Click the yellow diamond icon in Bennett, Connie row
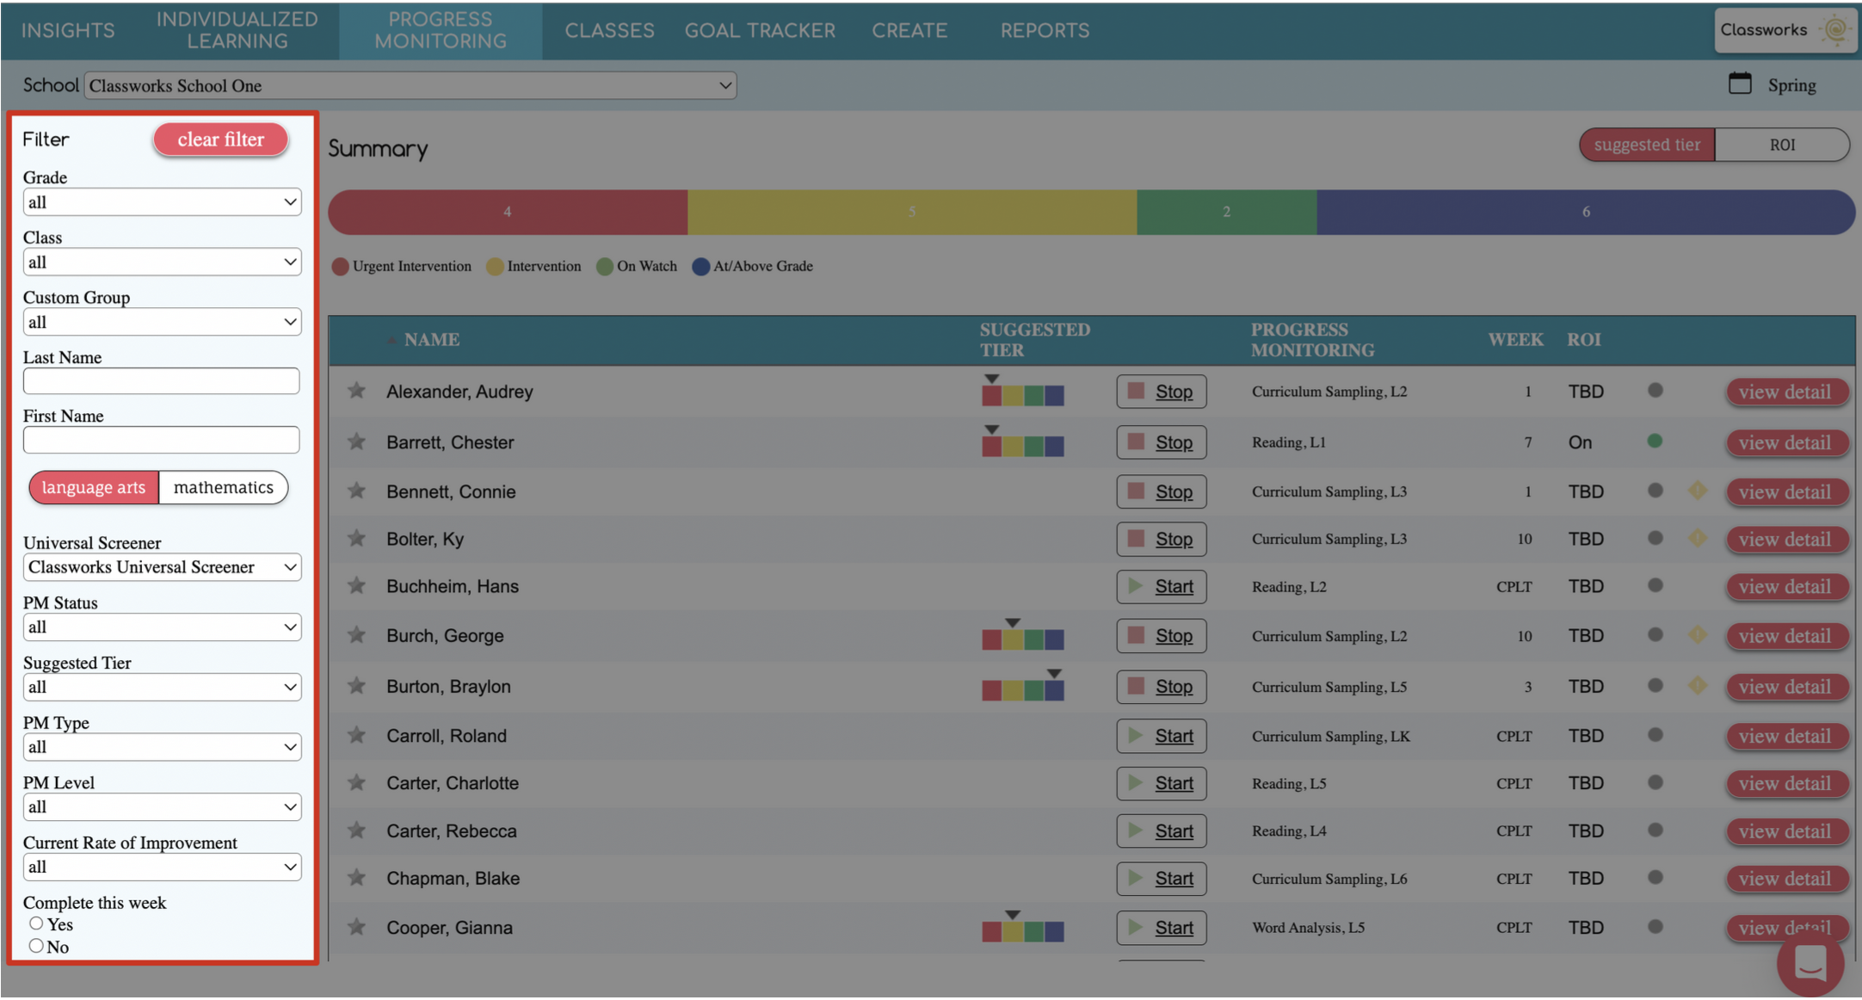 (1697, 491)
